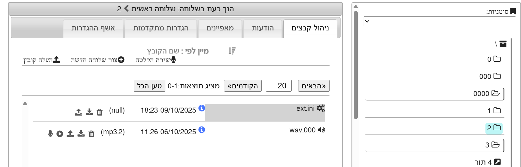Delete the ext.ini file via trash icon
This screenshot has height=167, width=521.
pos(100,112)
